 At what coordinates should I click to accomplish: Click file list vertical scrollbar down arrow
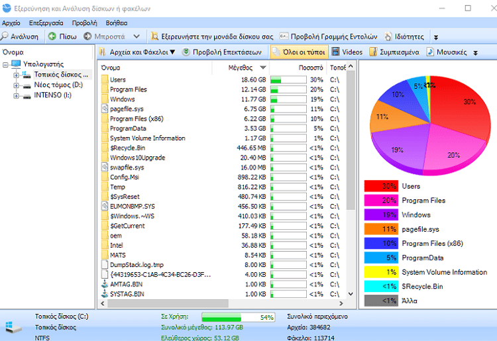pyautogui.click(x=351, y=294)
